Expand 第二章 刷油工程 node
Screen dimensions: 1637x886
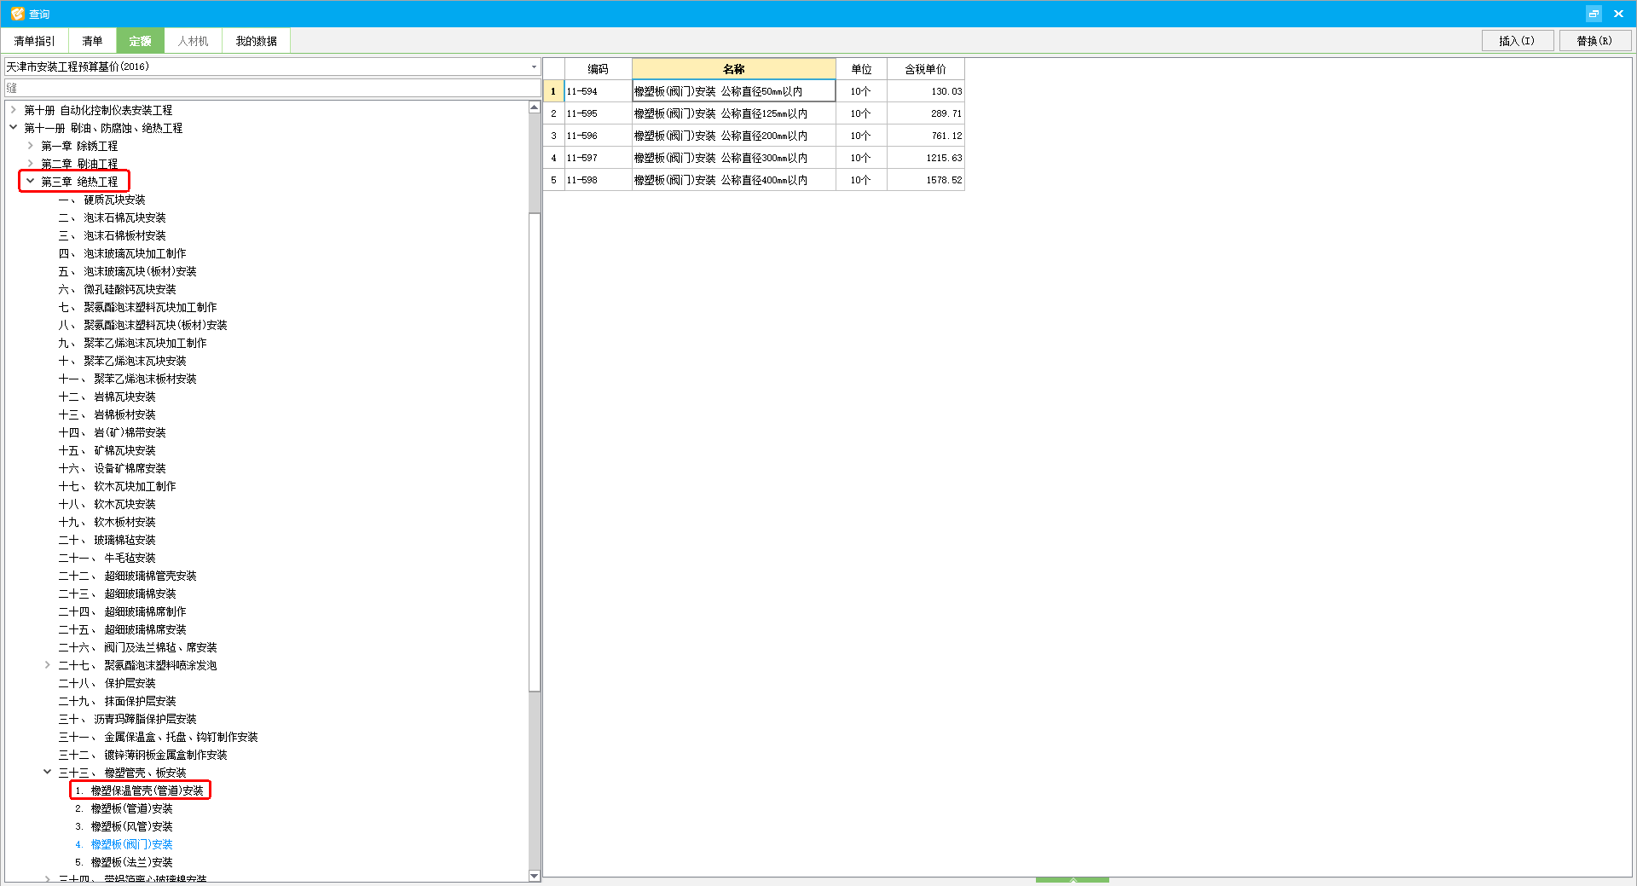(31, 164)
